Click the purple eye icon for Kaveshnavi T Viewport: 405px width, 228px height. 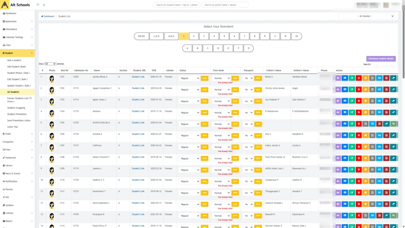(x=338, y=193)
